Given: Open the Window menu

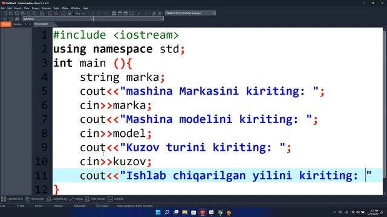Looking at the screenshot, I should pyautogui.click(x=76, y=8).
